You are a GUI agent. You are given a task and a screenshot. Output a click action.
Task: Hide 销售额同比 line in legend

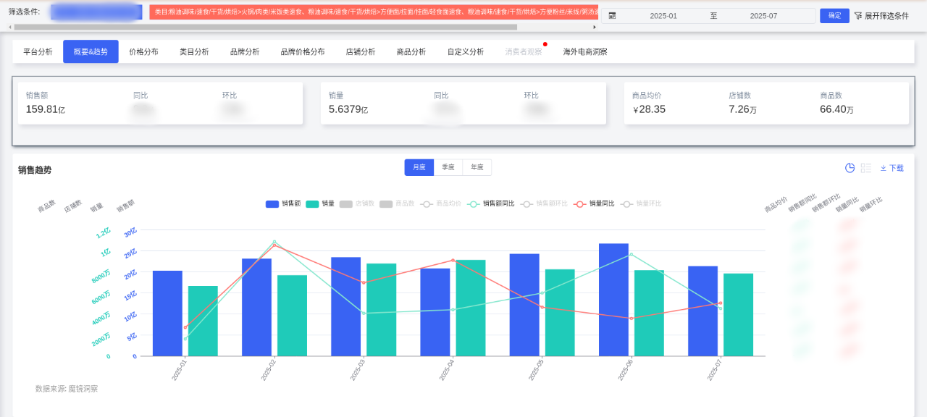tap(491, 204)
